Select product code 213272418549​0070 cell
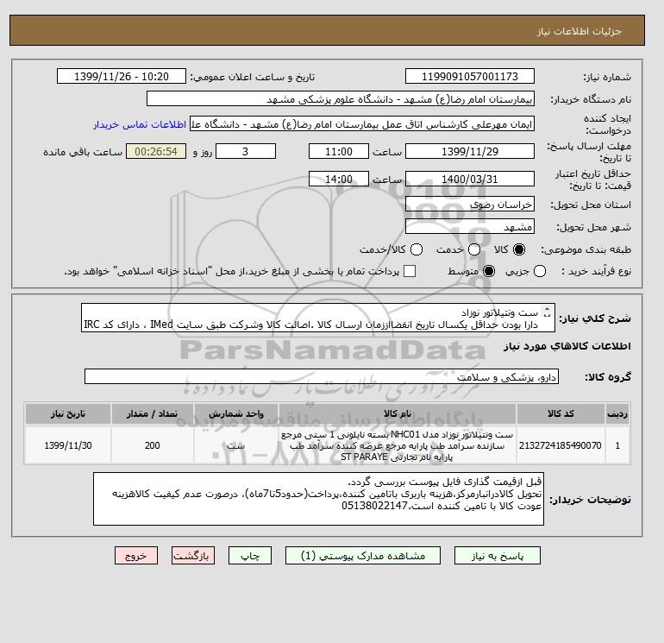Screen dimensions: 664x643 click(561, 445)
